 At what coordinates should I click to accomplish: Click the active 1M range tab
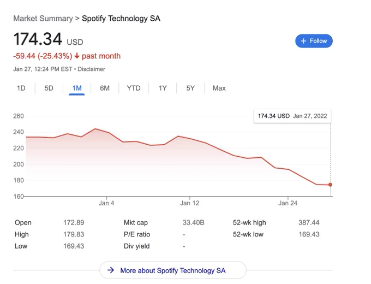(77, 88)
